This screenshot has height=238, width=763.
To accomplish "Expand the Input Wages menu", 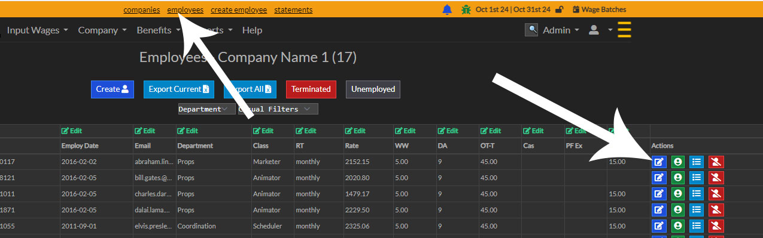I will (x=37, y=30).
